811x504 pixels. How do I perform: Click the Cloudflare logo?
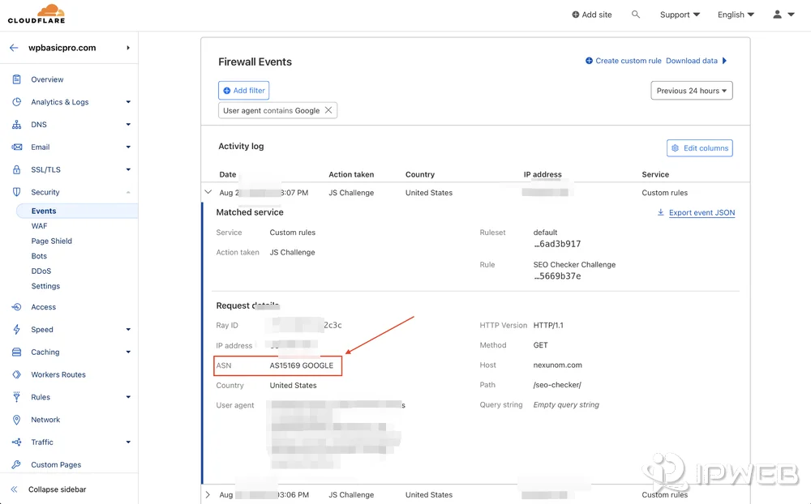tap(36, 14)
